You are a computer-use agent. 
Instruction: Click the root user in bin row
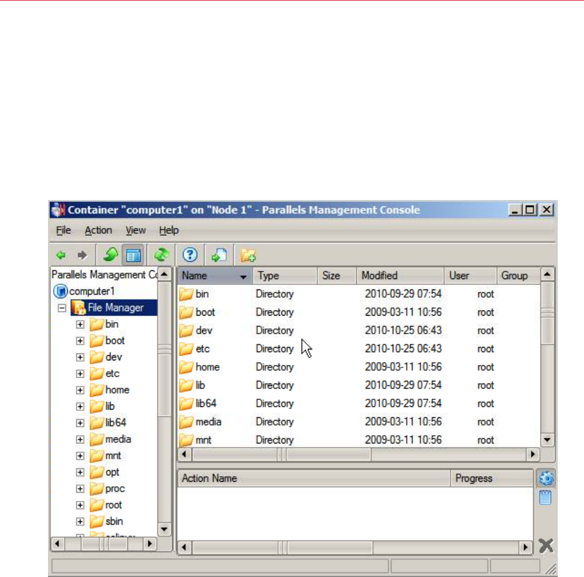coord(485,294)
